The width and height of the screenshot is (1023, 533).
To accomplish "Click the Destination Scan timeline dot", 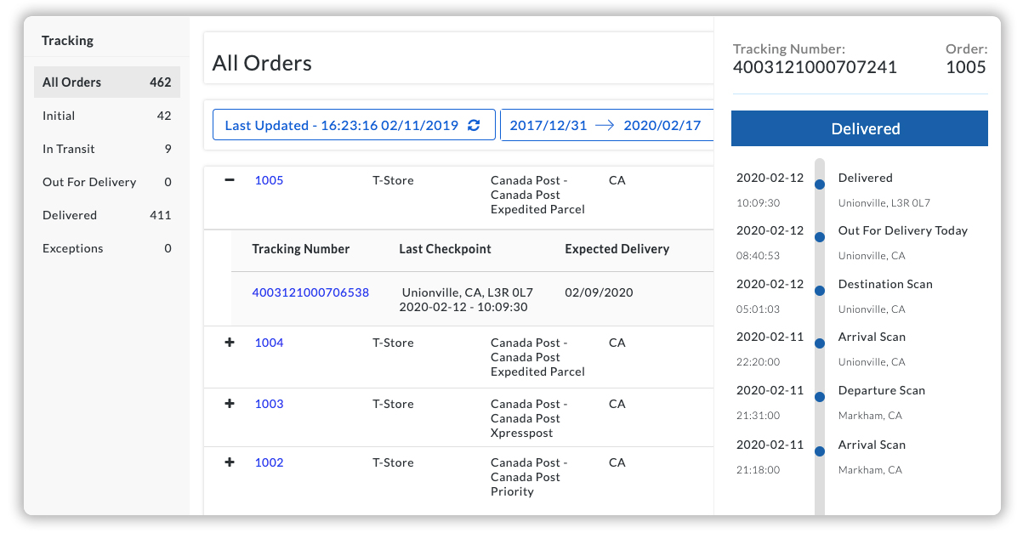I will [x=819, y=290].
